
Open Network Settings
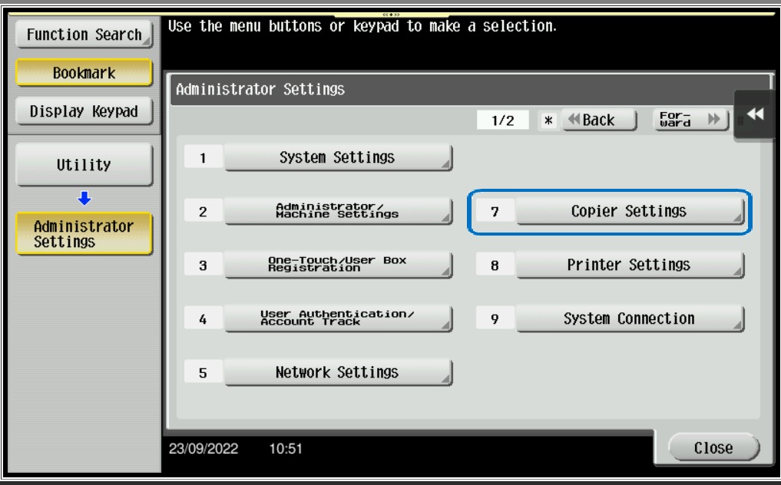click(336, 373)
